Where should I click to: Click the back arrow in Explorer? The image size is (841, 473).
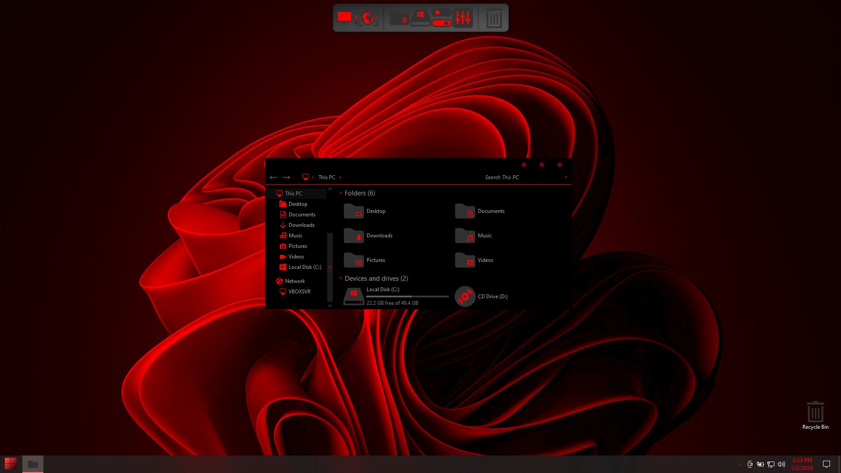(x=273, y=177)
